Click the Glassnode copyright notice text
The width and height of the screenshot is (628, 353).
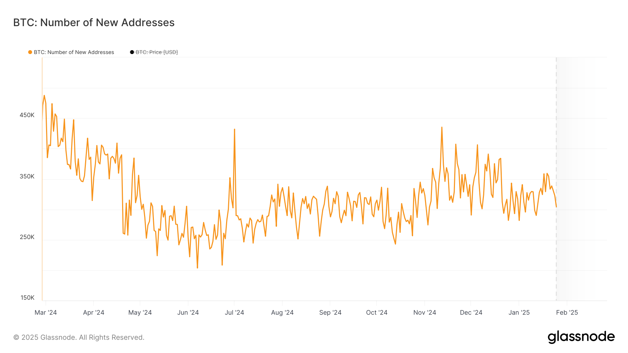tap(79, 337)
